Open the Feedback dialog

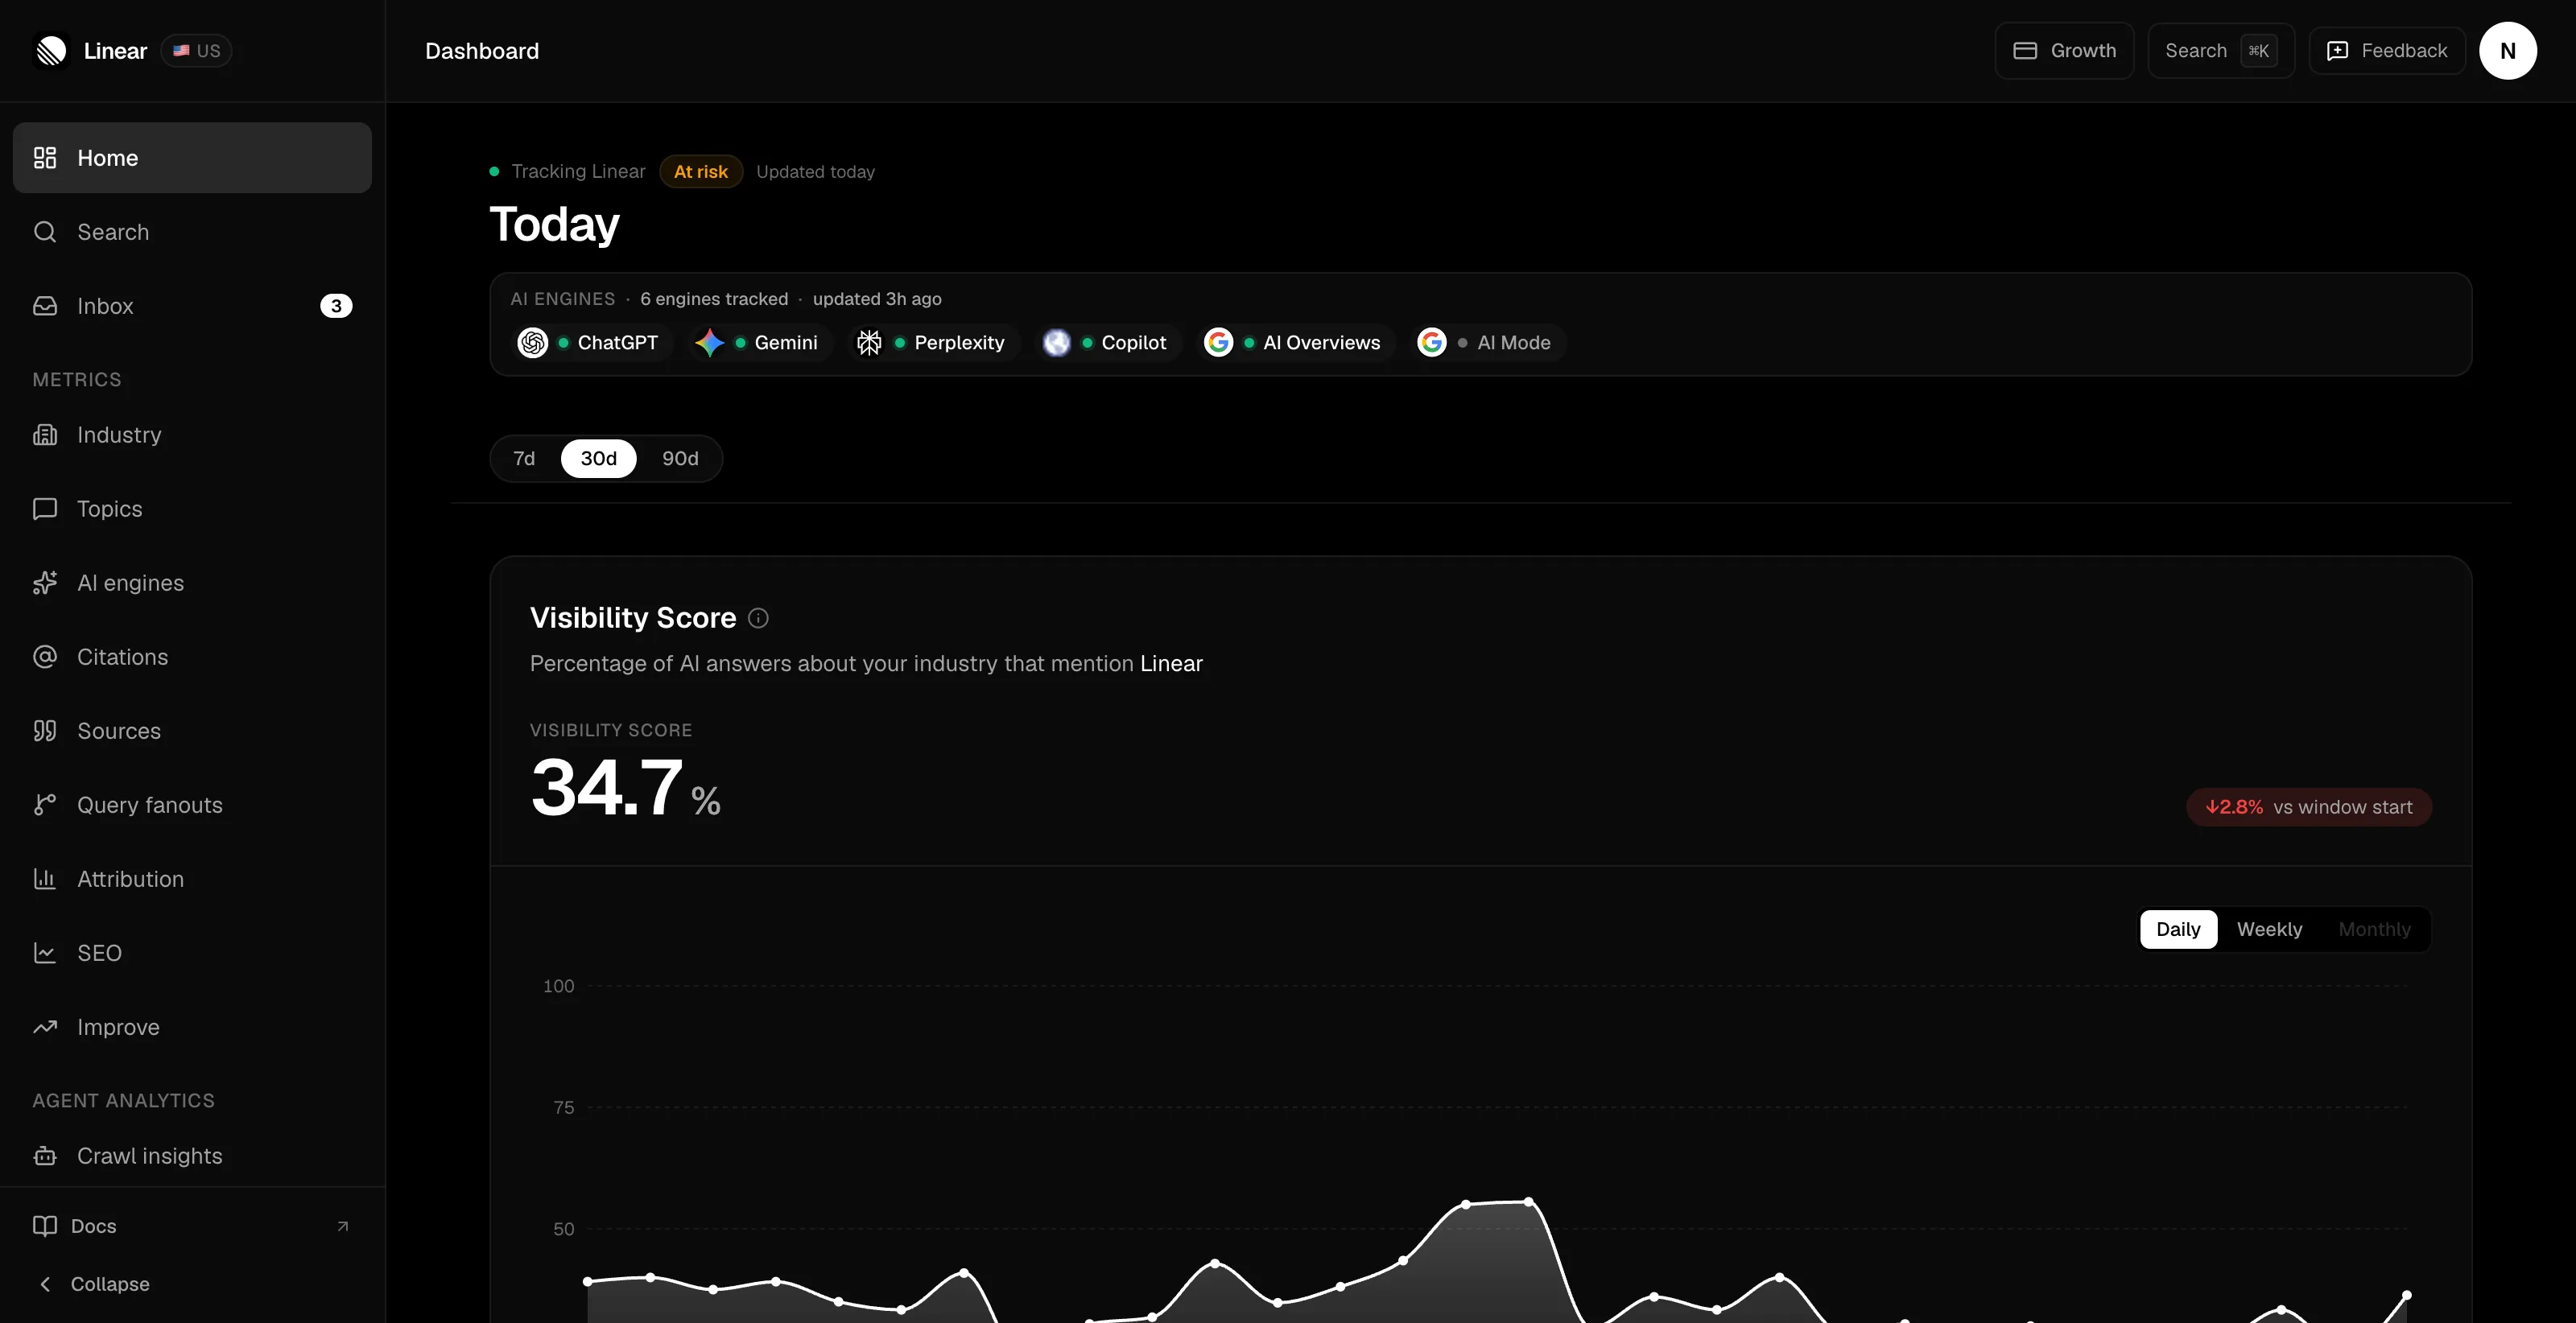coord(2386,51)
